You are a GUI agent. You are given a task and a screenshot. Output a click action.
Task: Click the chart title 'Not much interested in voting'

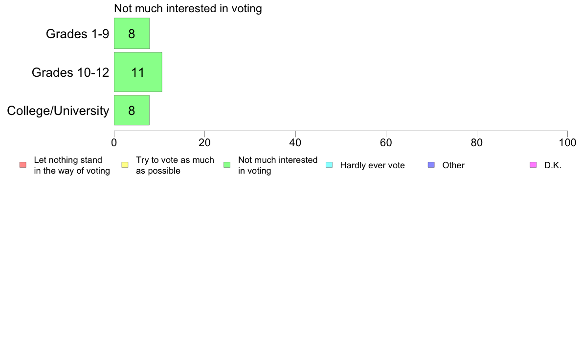(x=188, y=8)
